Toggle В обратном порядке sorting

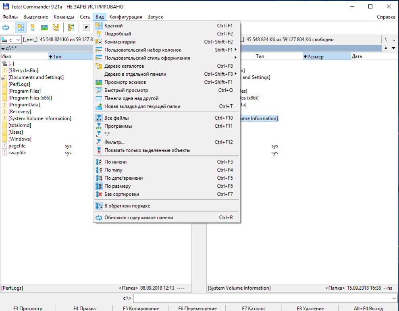tap(167, 206)
